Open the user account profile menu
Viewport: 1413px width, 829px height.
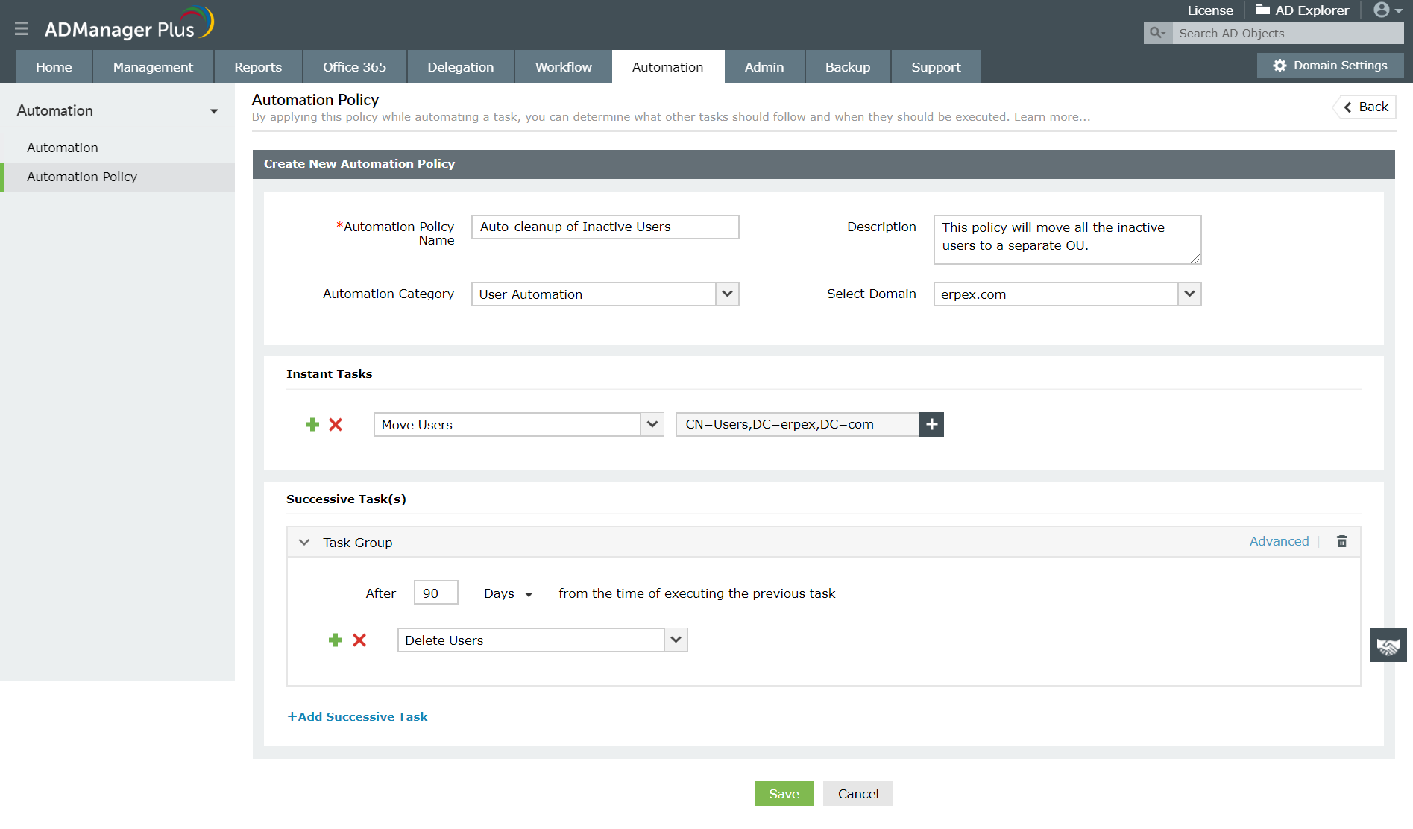pyautogui.click(x=1387, y=10)
